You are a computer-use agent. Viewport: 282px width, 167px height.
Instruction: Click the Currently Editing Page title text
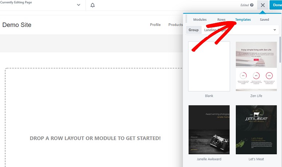point(16,2)
